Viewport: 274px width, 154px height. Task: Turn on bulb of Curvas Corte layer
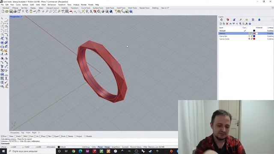(x=249, y=39)
